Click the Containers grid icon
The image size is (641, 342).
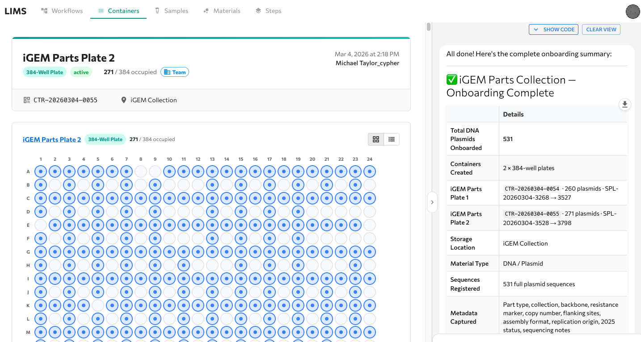(101, 11)
